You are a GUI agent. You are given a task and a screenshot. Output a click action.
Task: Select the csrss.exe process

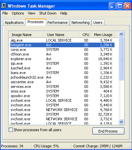[62, 50]
